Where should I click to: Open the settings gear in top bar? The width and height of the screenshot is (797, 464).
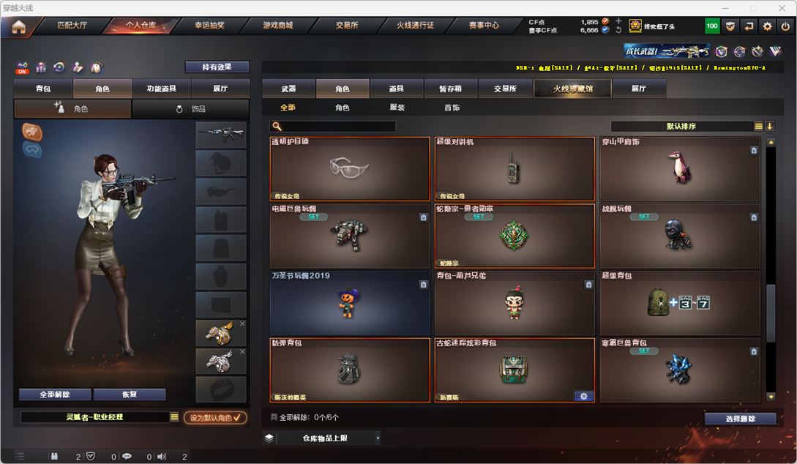pyautogui.click(x=767, y=26)
